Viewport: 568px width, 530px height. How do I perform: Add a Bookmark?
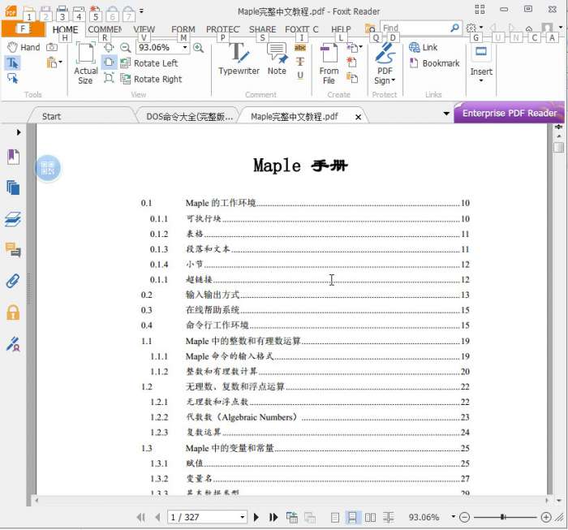(x=434, y=63)
